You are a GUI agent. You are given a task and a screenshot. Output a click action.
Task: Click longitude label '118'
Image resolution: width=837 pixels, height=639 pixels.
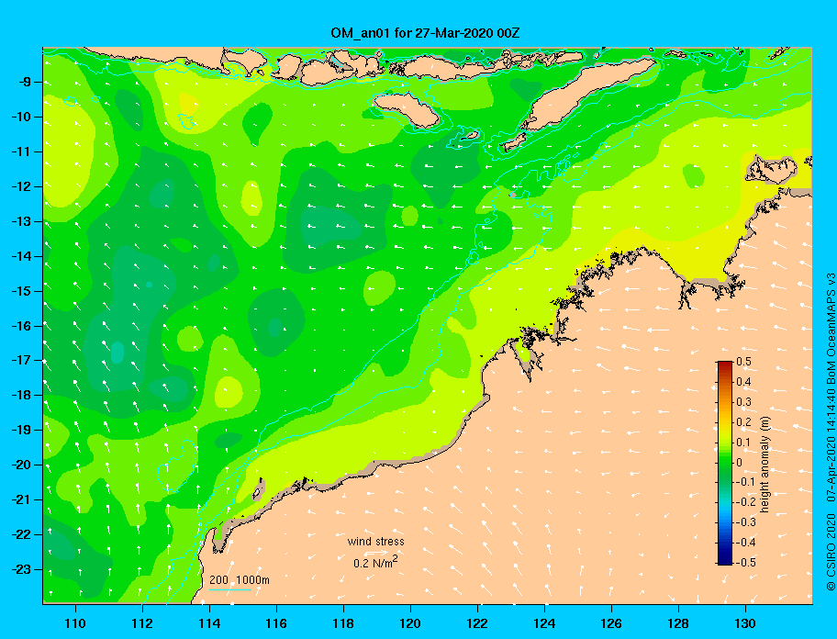(343, 623)
